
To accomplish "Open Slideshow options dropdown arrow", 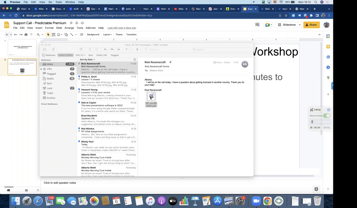I will tap(300, 25).
